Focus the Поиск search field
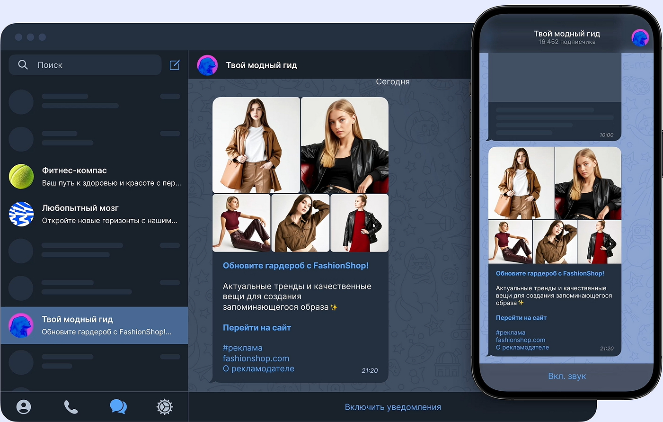Viewport: 663px width, 422px height. 85,65
